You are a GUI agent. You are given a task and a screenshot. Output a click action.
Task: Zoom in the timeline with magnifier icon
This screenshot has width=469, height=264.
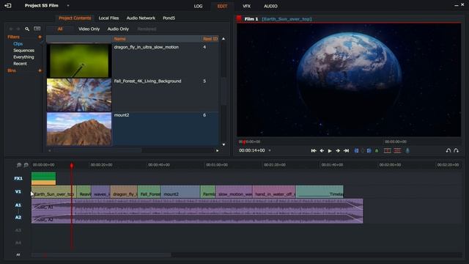click(x=19, y=165)
